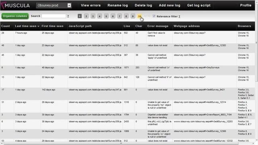Open the Relevance filter help question mark
The image size is (258, 145).
(x=179, y=17)
